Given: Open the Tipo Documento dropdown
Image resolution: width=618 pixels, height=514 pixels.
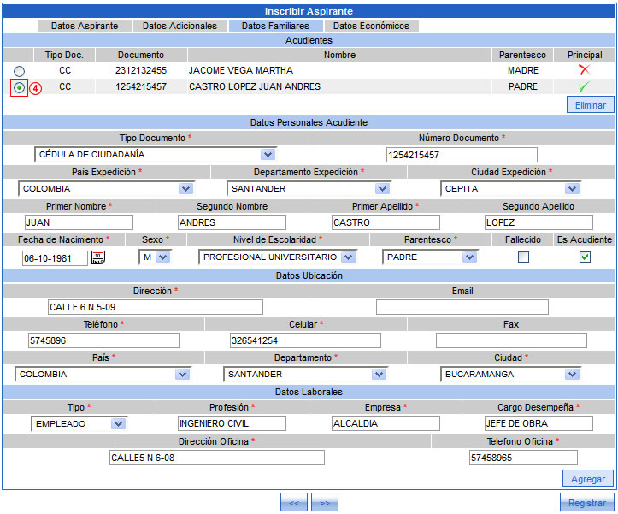Looking at the screenshot, I should click(x=156, y=154).
